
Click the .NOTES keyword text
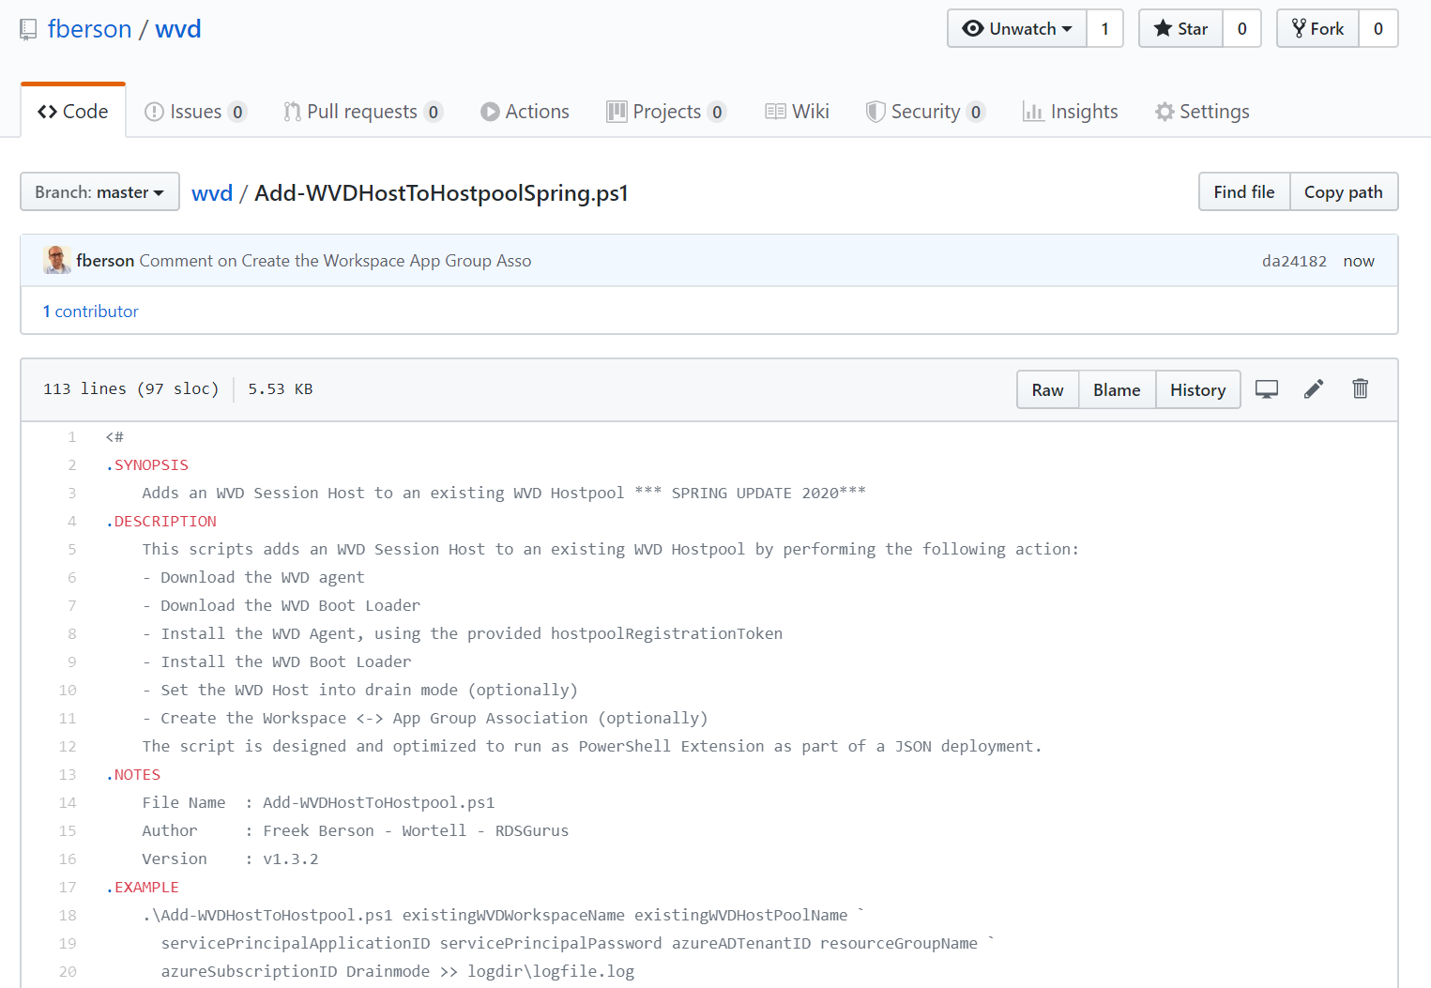[x=133, y=774]
